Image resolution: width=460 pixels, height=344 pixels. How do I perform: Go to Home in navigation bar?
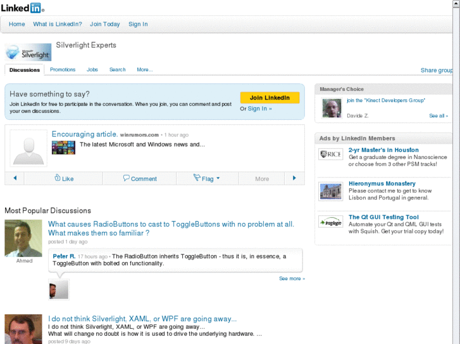tap(16, 24)
